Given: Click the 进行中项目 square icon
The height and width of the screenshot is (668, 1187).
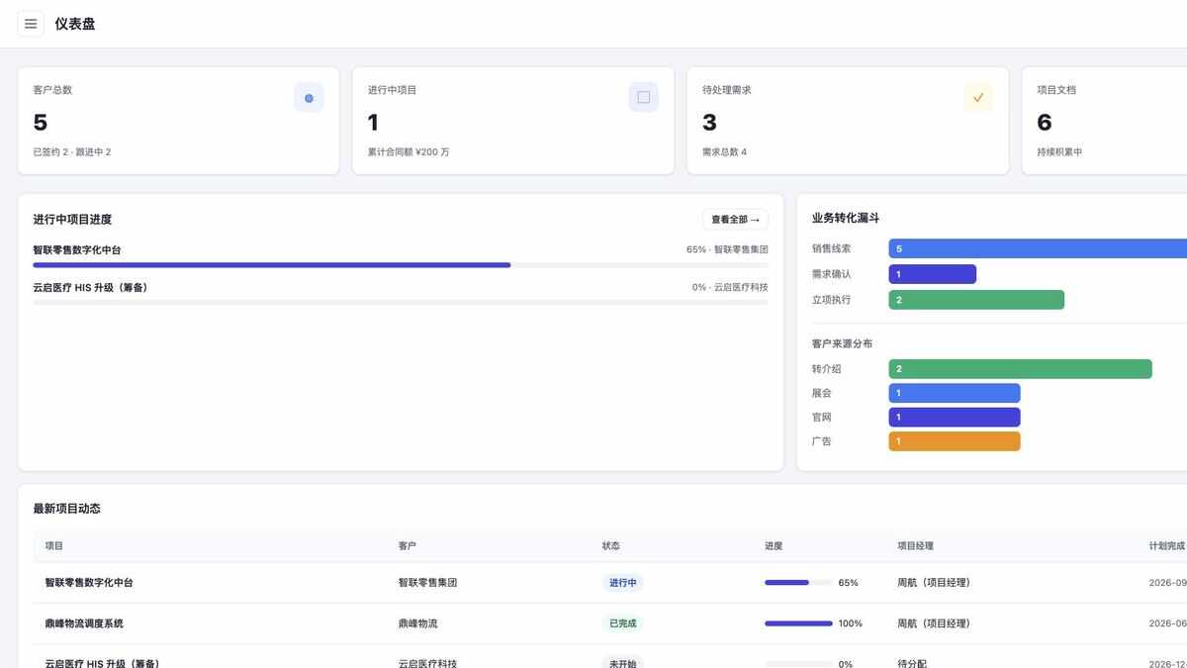Looking at the screenshot, I should [x=644, y=98].
